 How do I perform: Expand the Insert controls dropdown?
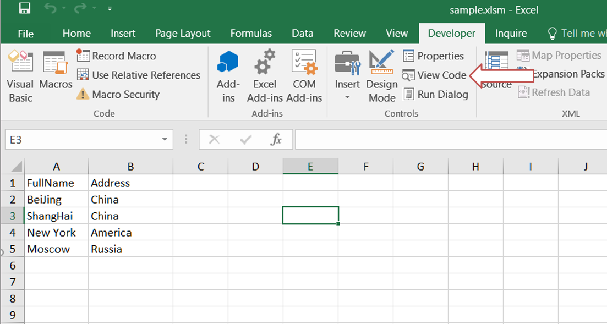347,97
